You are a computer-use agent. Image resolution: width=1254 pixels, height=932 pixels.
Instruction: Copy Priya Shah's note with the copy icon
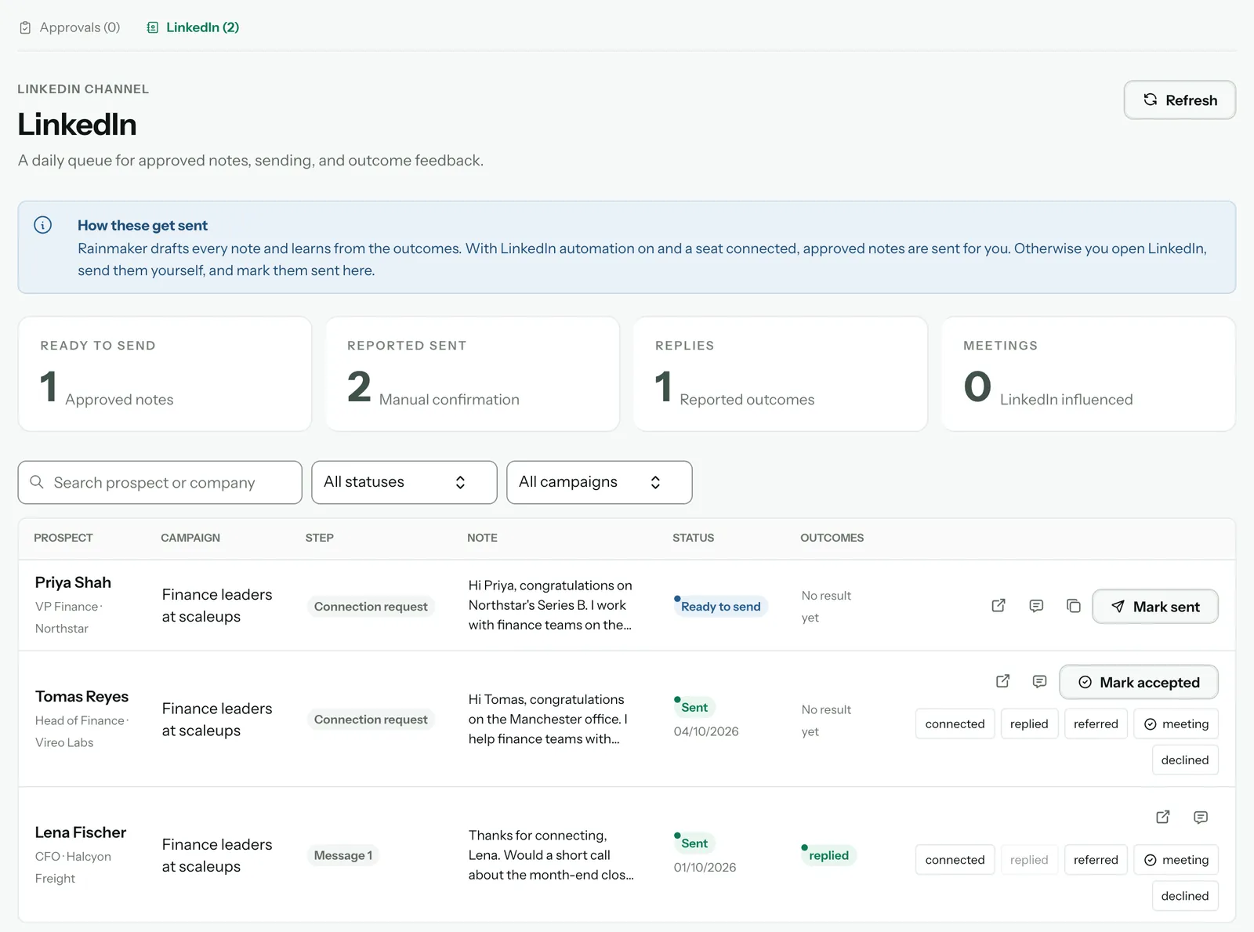[1074, 606]
